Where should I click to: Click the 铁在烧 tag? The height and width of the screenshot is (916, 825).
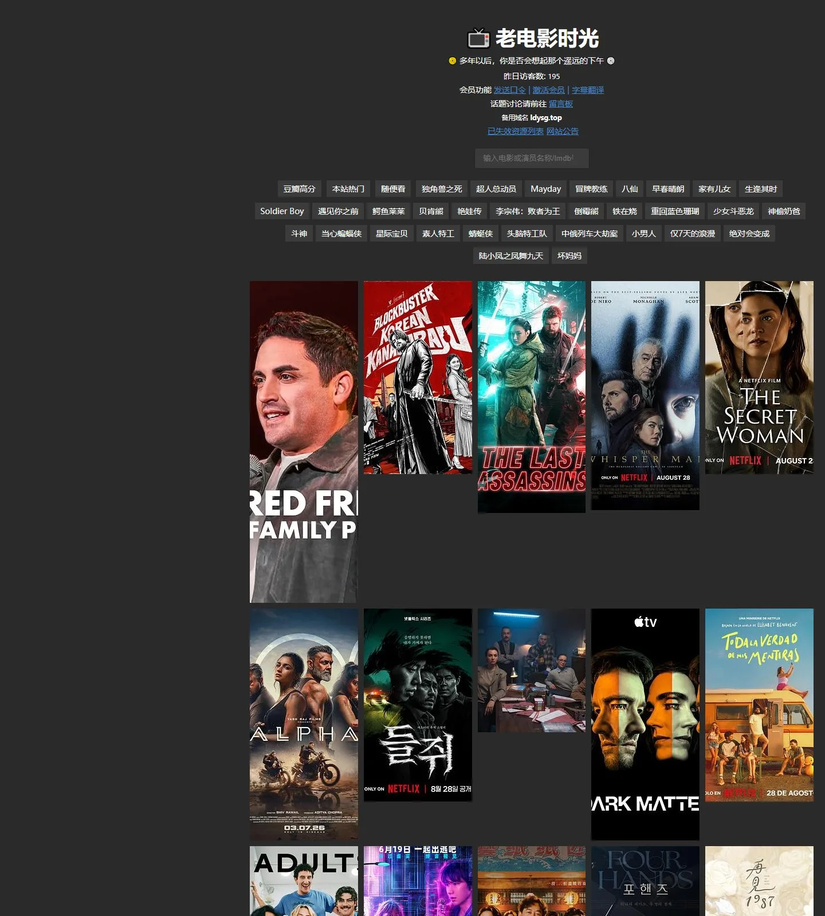[624, 211]
